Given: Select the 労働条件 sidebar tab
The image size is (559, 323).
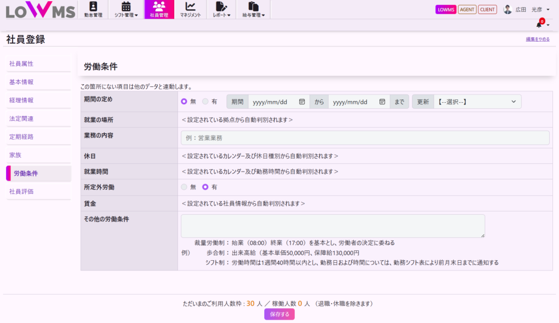Looking at the screenshot, I should click(39, 173).
